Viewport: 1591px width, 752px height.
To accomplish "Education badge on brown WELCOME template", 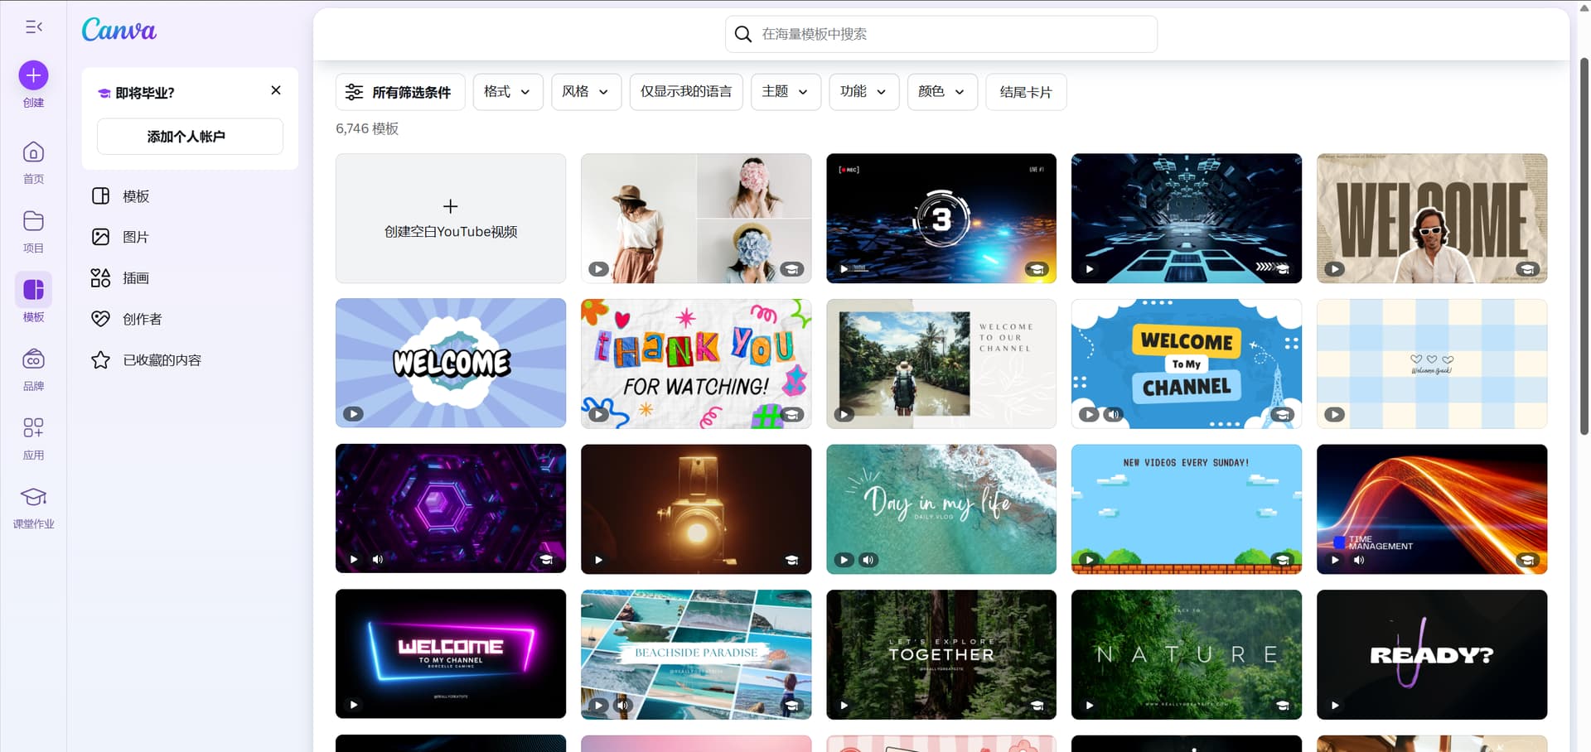I will tap(1527, 269).
